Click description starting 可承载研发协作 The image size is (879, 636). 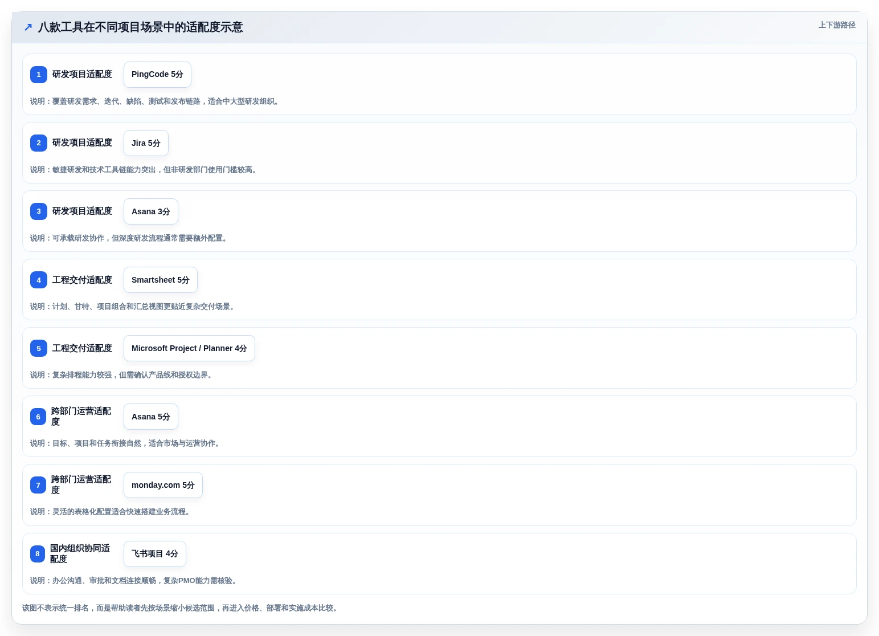[130, 238]
